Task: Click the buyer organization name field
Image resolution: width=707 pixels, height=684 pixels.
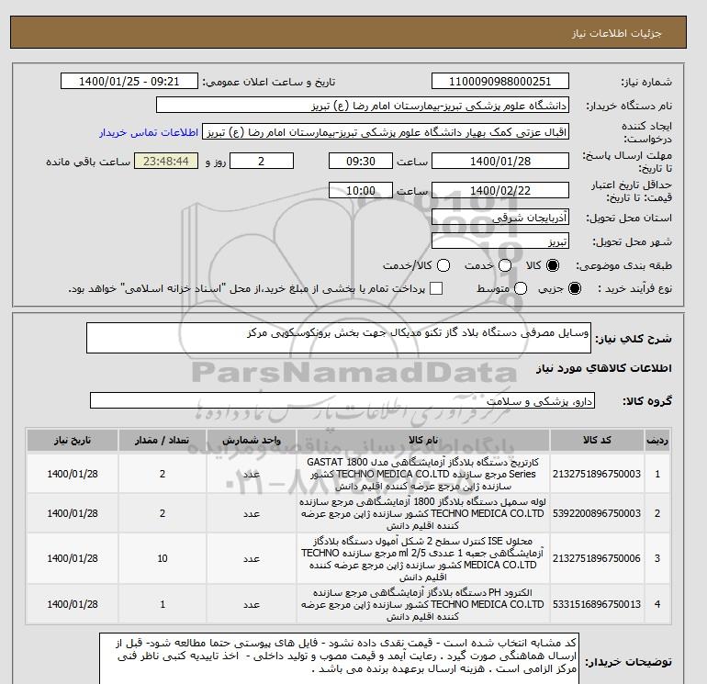Action: point(363,105)
